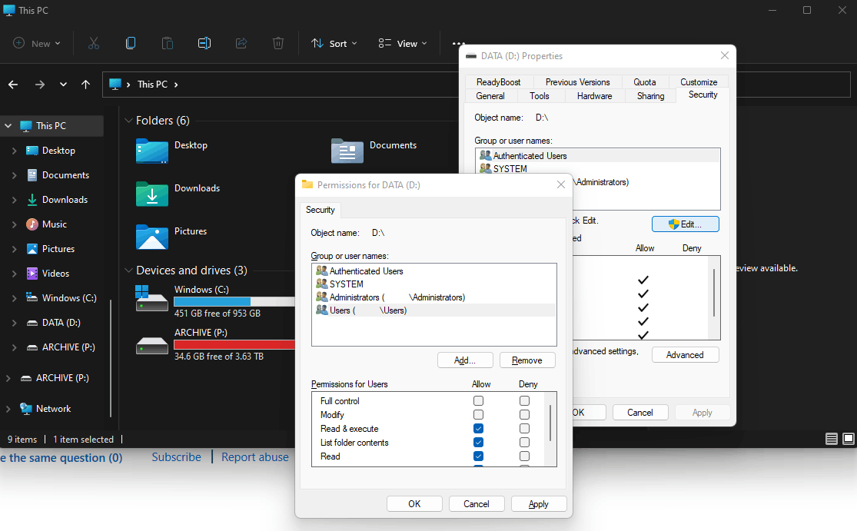The width and height of the screenshot is (857, 531).
Task: Go up one level with up arrow
Action: [x=86, y=84]
